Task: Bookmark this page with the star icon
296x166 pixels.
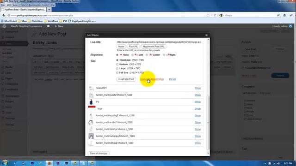Action: tap(208, 15)
